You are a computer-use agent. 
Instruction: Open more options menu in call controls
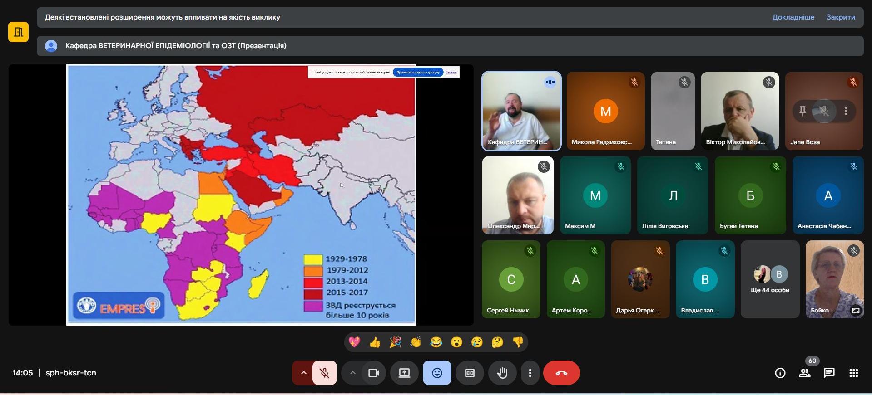530,373
